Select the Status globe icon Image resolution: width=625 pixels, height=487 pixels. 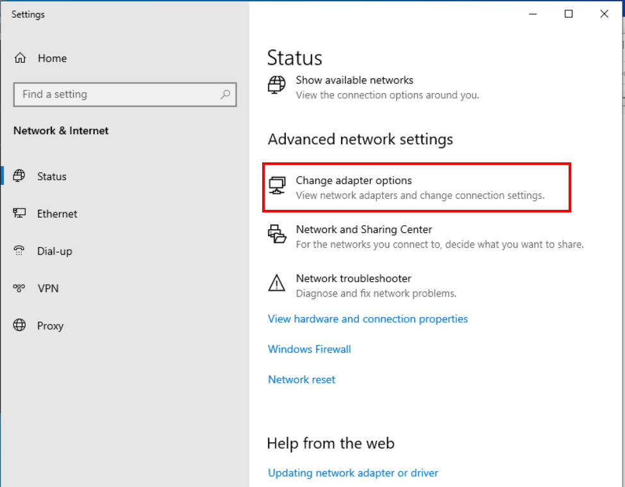pyautogui.click(x=20, y=176)
